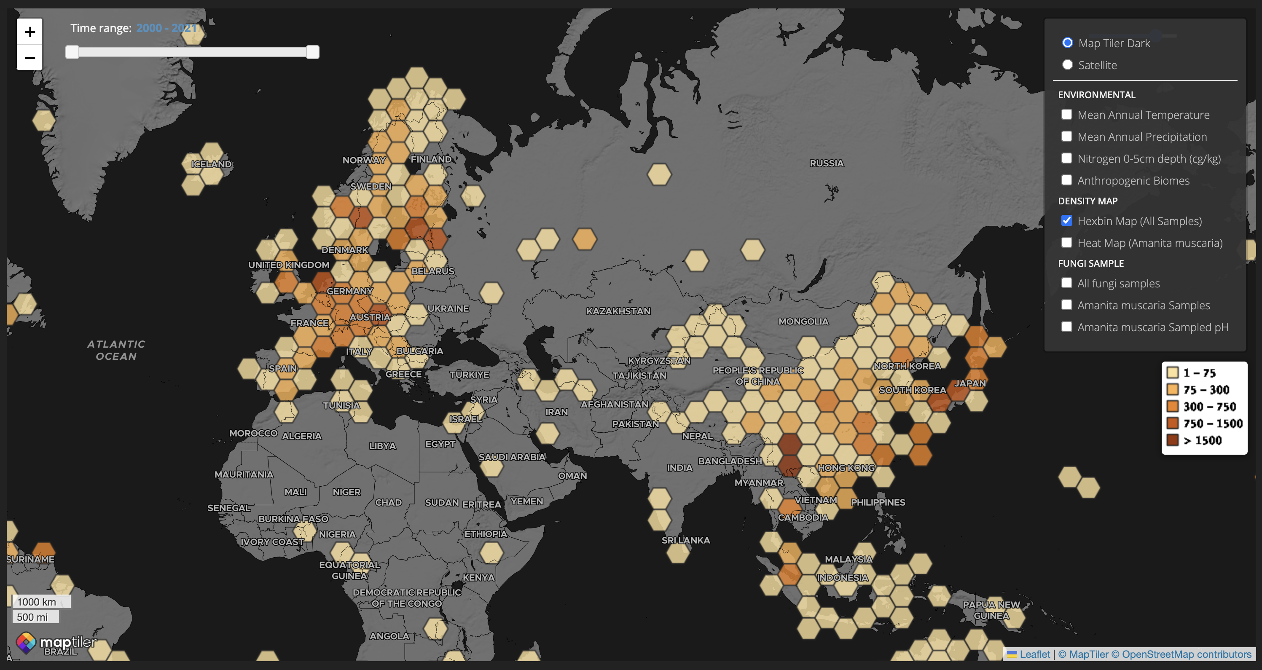Enable Mean Annual Temperature layer
1262x670 pixels.
pyautogui.click(x=1066, y=115)
